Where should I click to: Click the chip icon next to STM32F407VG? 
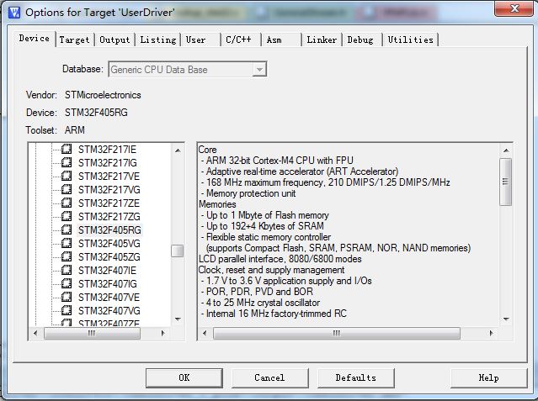tap(67, 310)
